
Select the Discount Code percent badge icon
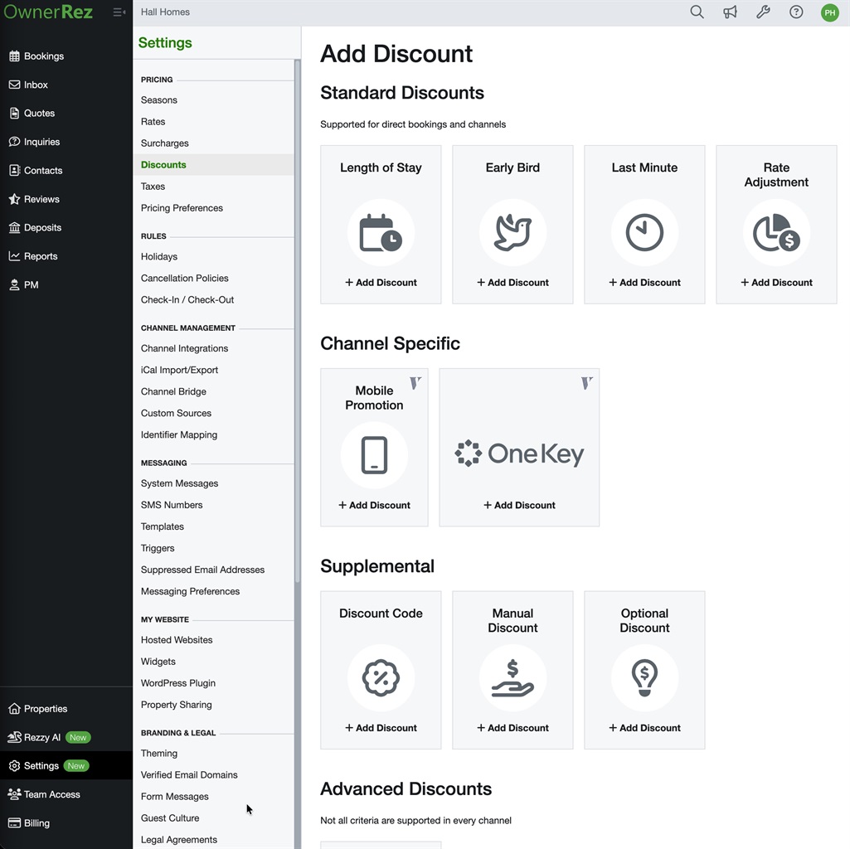[381, 678]
